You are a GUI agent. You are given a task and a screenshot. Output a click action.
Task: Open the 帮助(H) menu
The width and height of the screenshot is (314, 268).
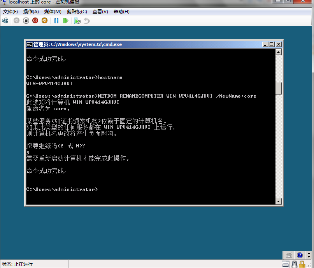tap(121, 12)
